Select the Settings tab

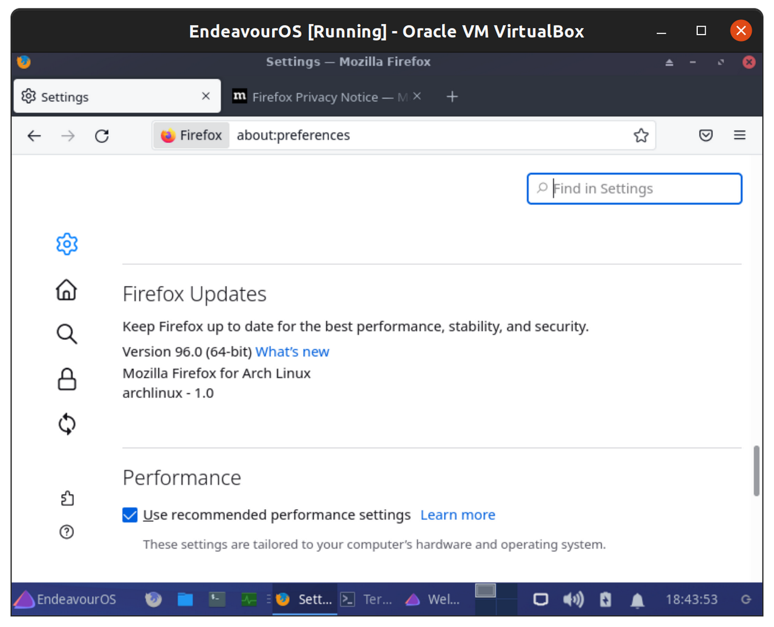tap(109, 97)
